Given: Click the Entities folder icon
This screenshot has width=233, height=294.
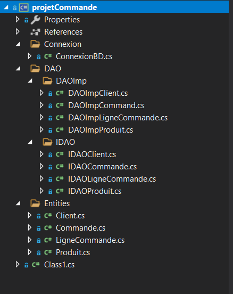Looking at the screenshot, I should pyautogui.click(x=35, y=203).
